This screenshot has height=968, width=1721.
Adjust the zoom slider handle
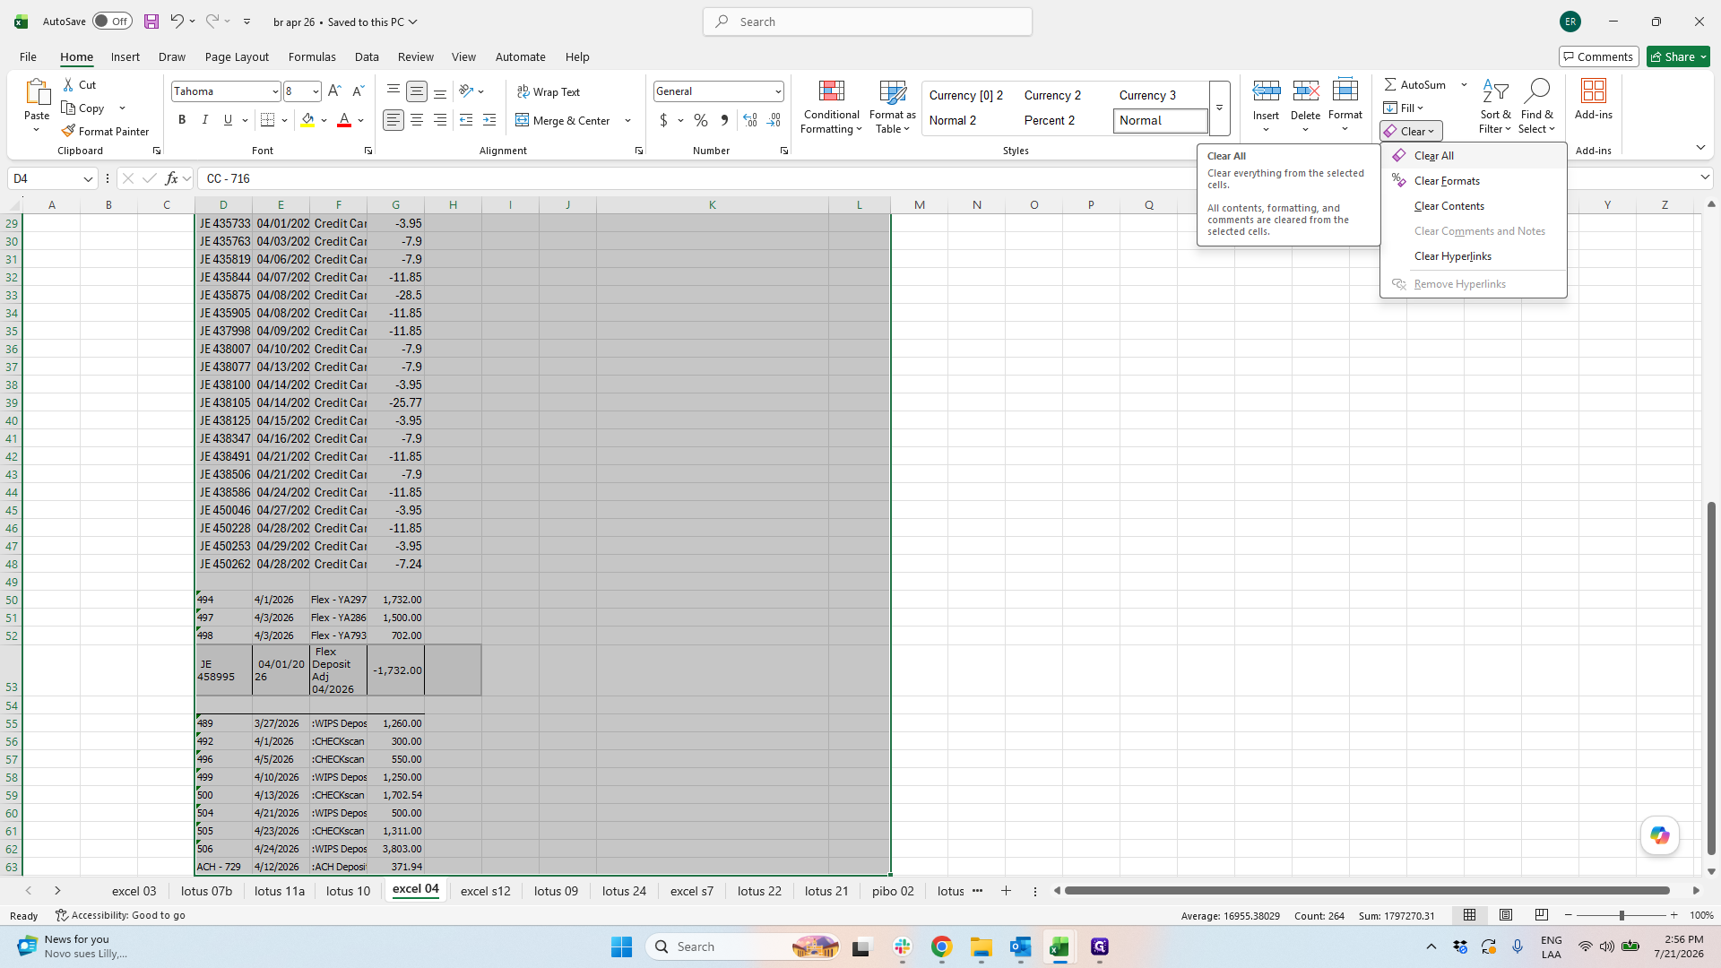click(1621, 915)
